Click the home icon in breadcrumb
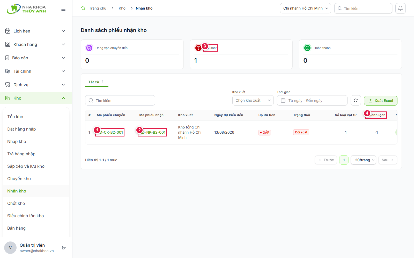Image resolution: width=414 pixels, height=258 pixels. point(83,8)
